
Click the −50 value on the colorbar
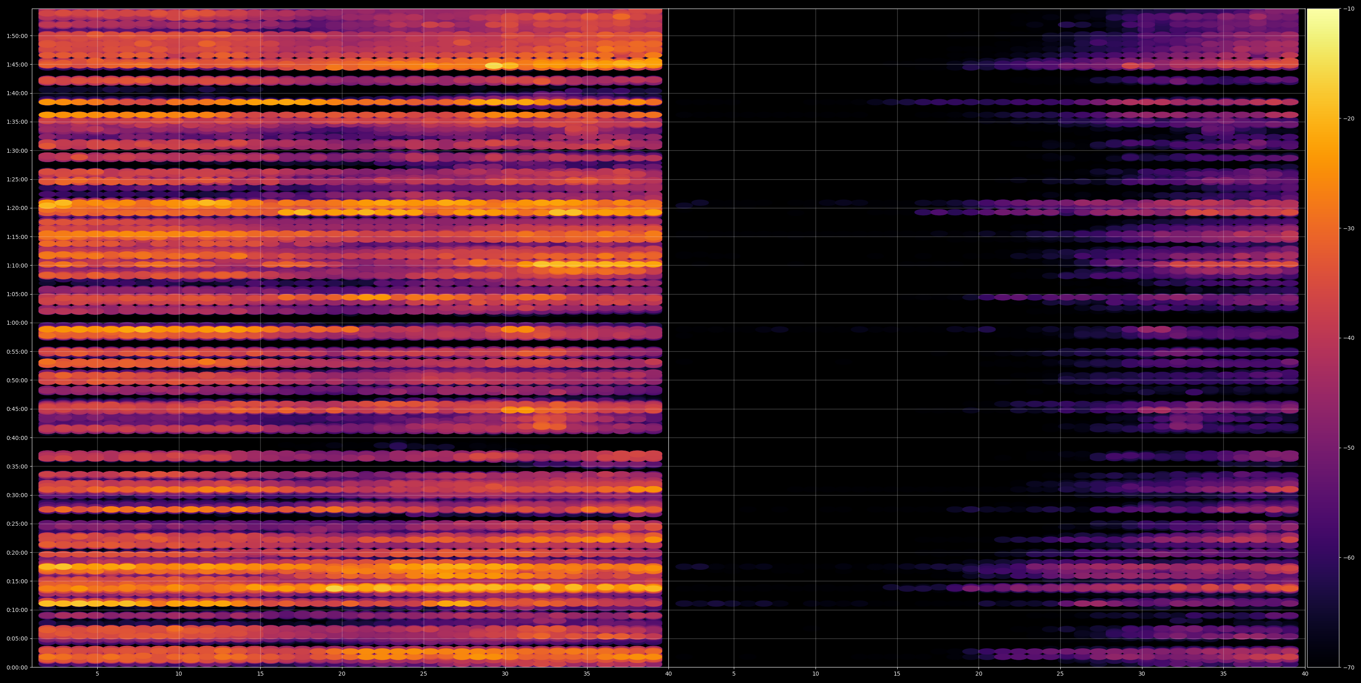[1349, 448]
